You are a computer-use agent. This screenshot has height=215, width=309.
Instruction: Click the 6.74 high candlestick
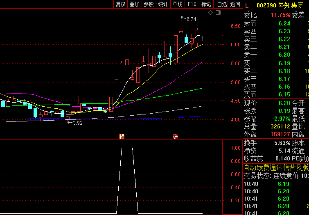coord(181,32)
